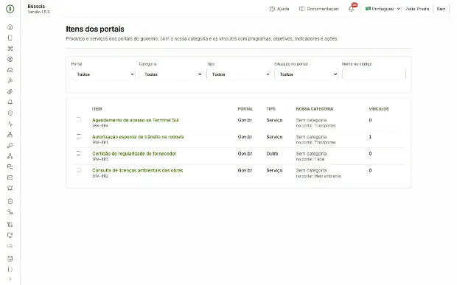Tick checkbox for Autorização especial de trânsito

pyautogui.click(x=79, y=136)
